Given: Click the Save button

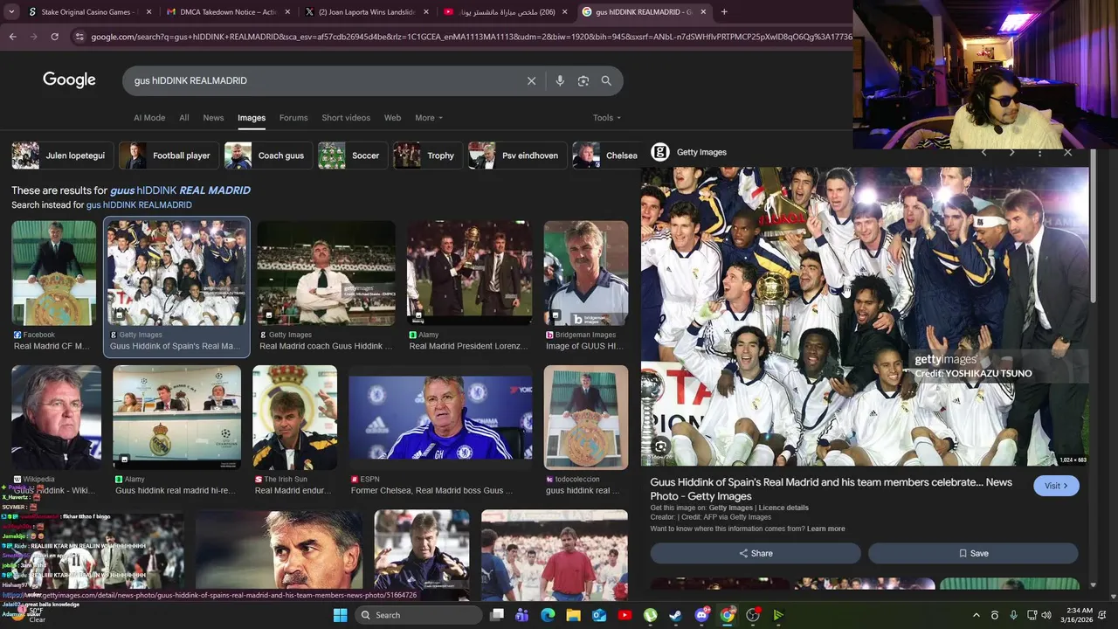Looking at the screenshot, I should coord(973,553).
